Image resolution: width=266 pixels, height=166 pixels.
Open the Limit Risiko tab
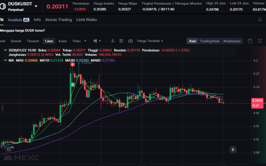tap(87, 20)
